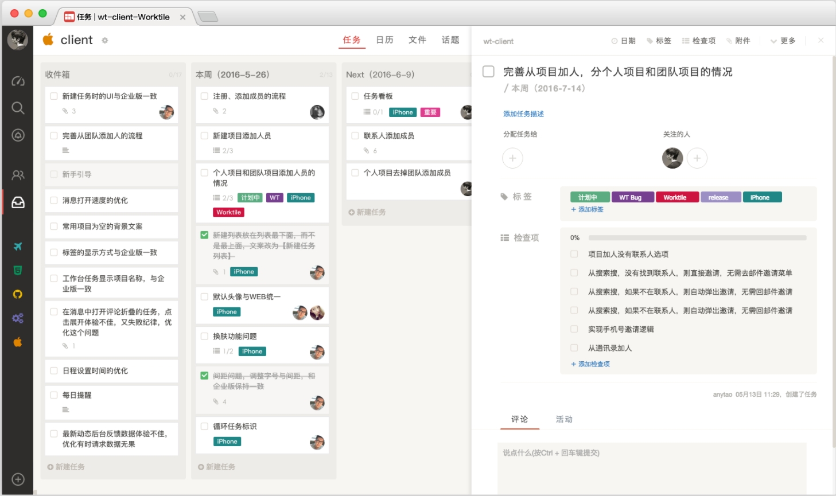836x496 pixels.
Task: Switch to the 日历 tab
Action: [384, 40]
